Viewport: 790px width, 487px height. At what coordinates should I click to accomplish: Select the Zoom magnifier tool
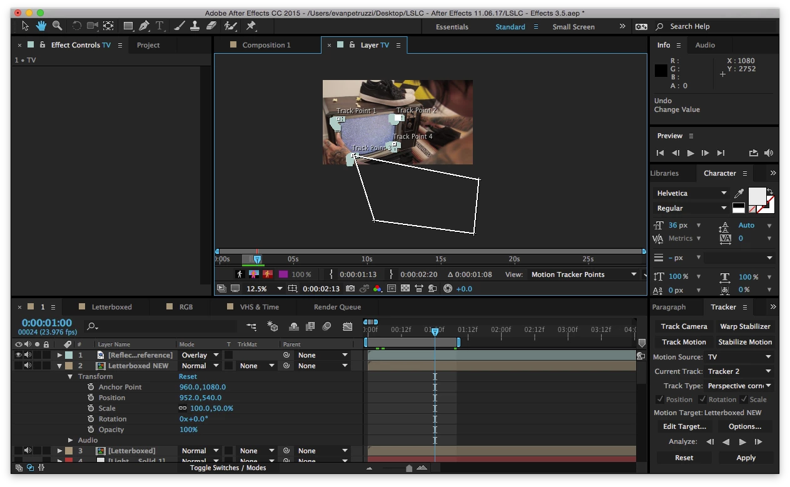point(57,26)
